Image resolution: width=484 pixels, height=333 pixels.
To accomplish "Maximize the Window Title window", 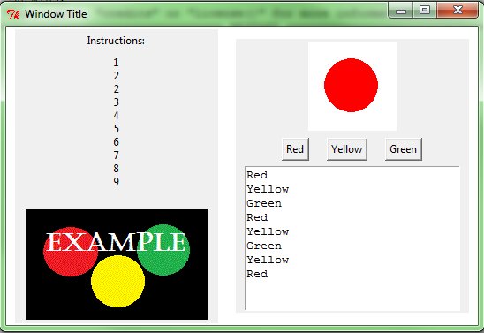I will tap(425, 11).
